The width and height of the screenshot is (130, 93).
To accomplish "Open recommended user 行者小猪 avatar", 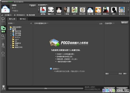I will (x=90, y=10).
